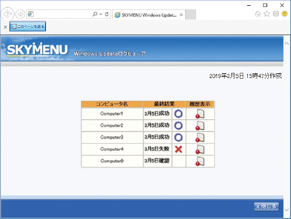
Task: Click the x 閉じる button
Action: coord(267,207)
